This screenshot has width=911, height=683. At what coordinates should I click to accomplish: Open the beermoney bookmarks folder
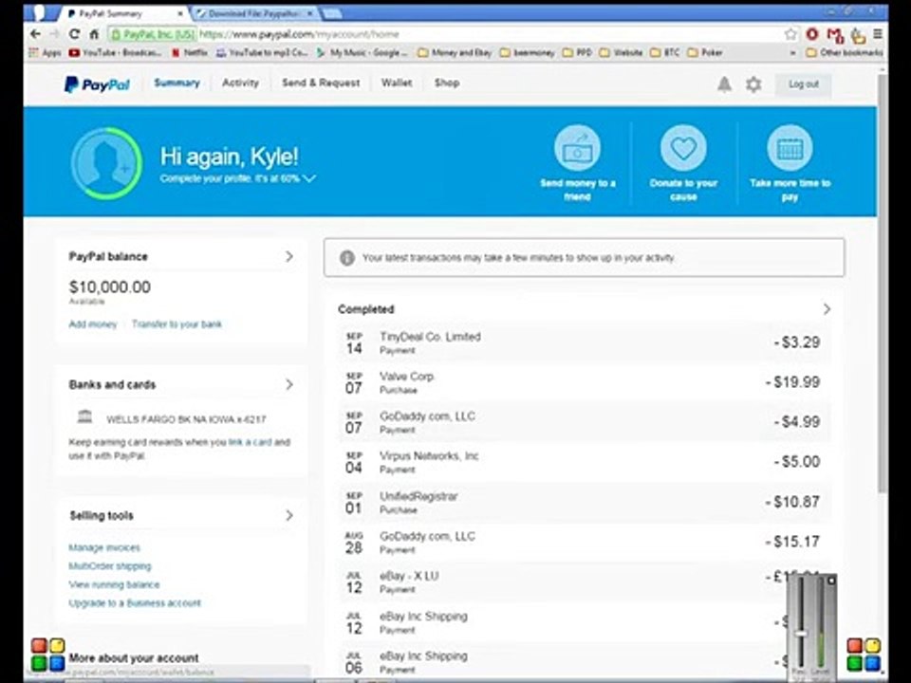(x=528, y=52)
